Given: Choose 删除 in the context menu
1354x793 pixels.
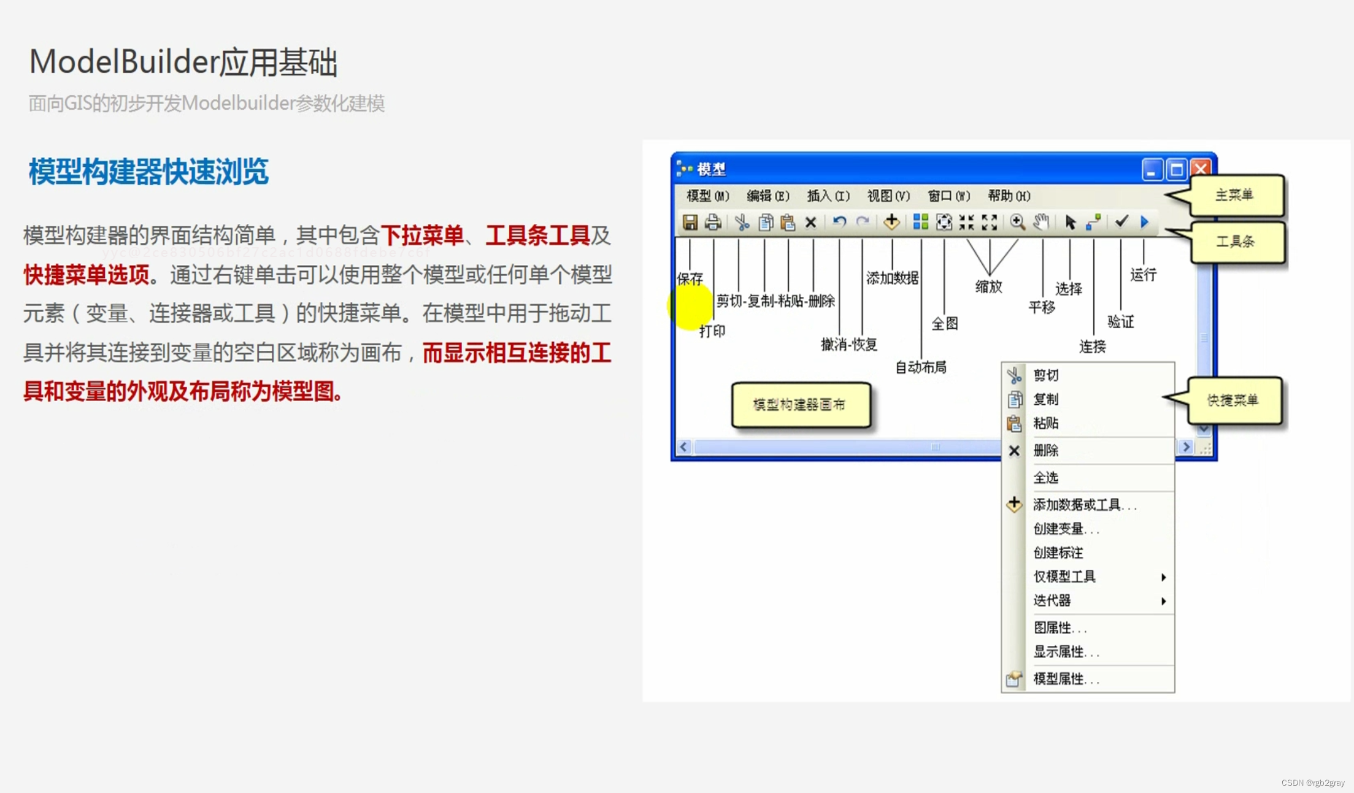Looking at the screenshot, I should tap(1088, 451).
